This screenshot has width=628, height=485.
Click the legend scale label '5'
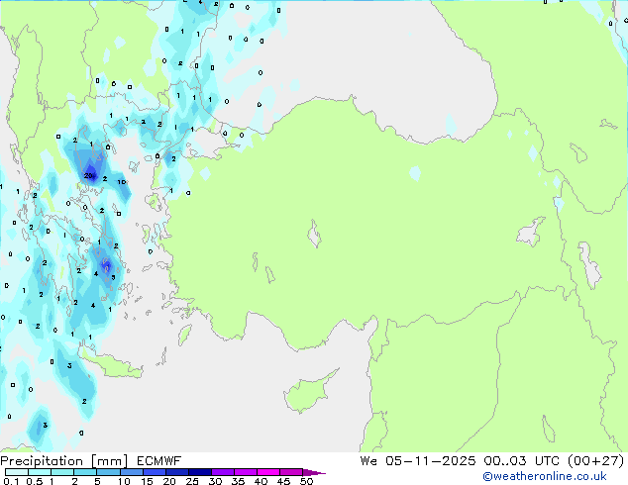click(97, 481)
